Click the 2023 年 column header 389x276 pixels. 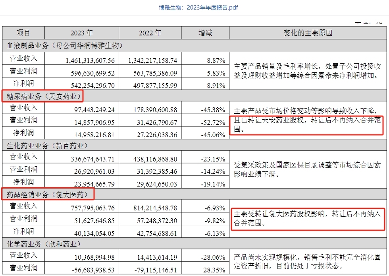coord(82,33)
